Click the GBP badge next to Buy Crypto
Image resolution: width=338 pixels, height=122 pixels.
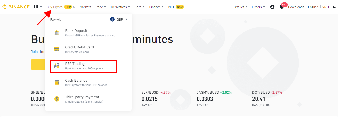coord(68,7)
